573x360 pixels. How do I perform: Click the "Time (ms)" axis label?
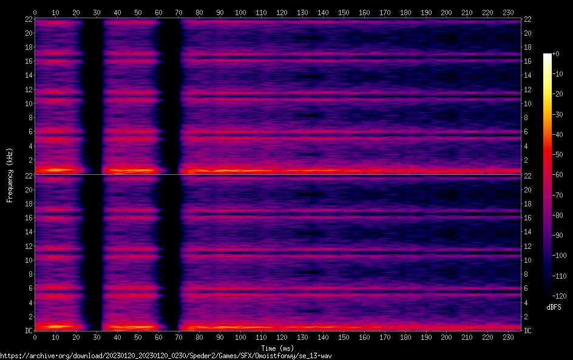[x=277, y=348]
